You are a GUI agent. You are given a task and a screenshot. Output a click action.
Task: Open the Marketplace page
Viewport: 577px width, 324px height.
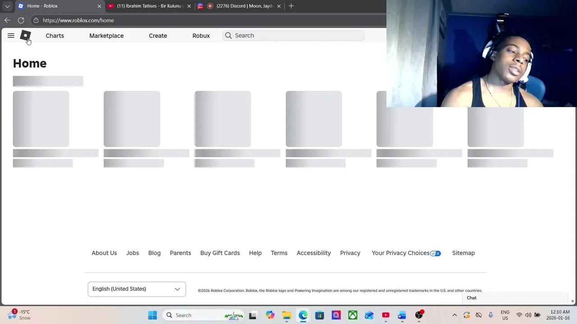click(x=106, y=36)
